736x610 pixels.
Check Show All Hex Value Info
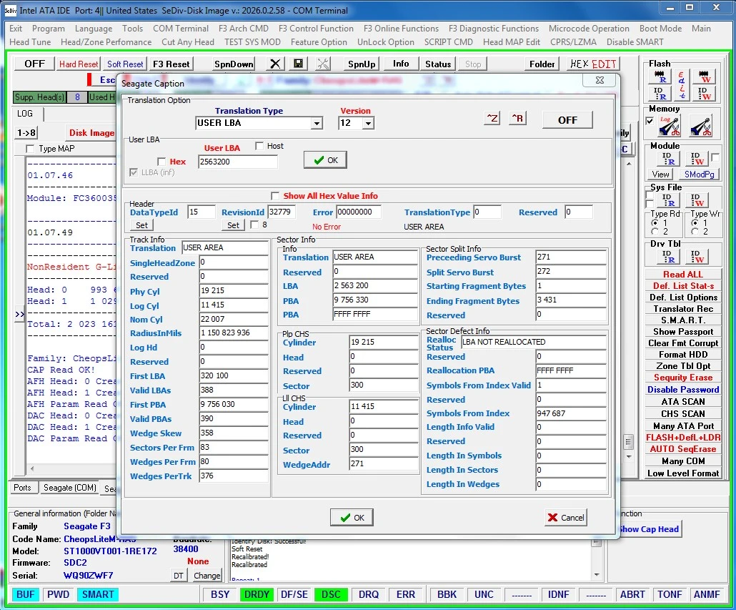click(275, 196)
